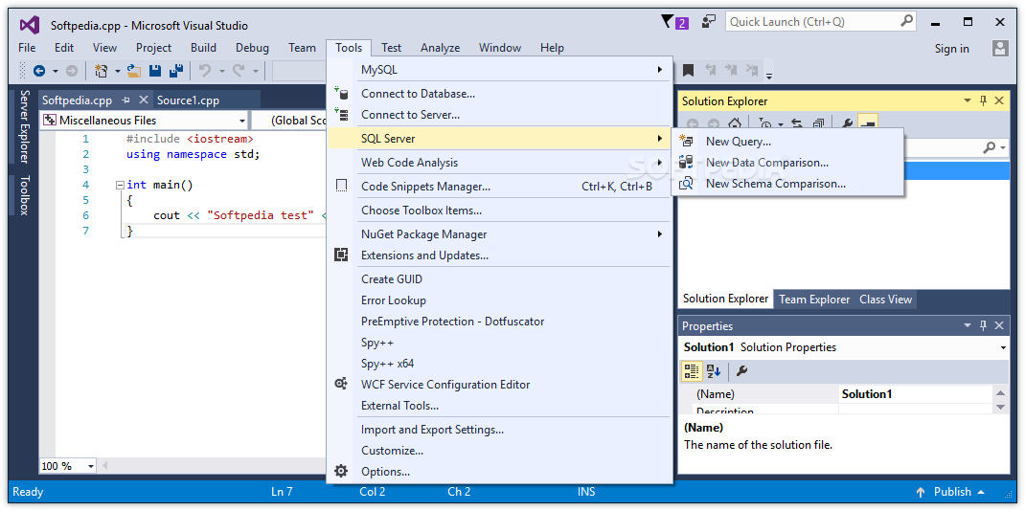Open the Debug menu in menu bar

click(252, 48)
